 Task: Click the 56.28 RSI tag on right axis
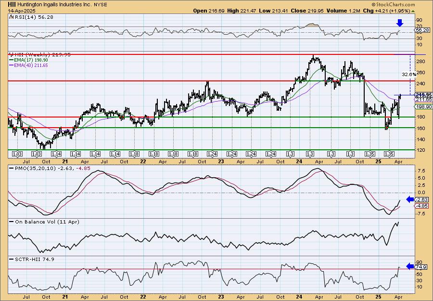[422, 30]
